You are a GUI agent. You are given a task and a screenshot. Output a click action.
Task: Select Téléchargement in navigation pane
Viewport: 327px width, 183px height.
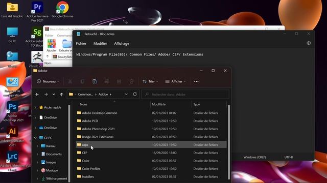point(54,178)
